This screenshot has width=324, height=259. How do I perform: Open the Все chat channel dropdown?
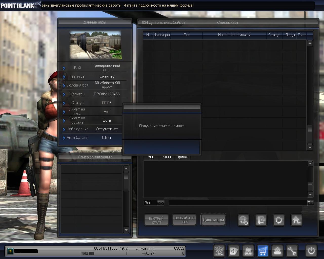(161, 203)
